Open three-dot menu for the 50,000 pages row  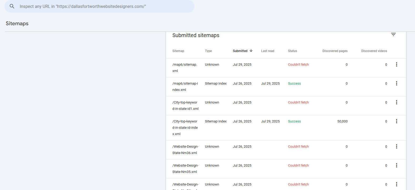pos(396,121)
